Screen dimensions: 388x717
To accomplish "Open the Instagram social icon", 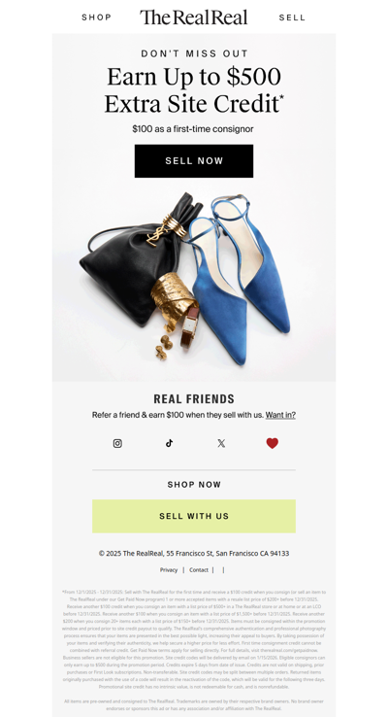I will 117,443.
